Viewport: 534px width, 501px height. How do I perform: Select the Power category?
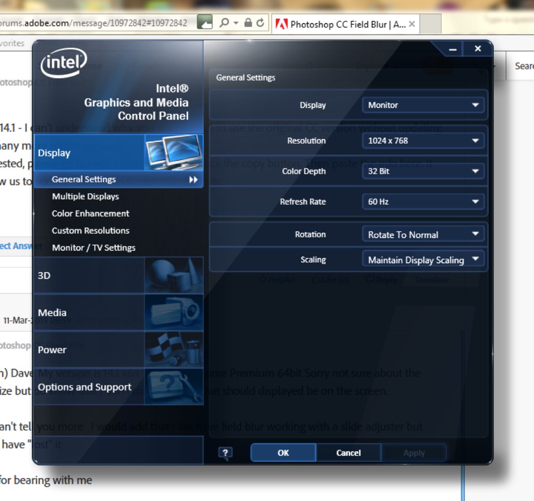(118, 350)
